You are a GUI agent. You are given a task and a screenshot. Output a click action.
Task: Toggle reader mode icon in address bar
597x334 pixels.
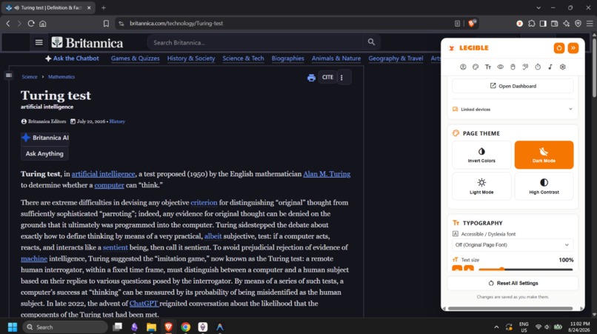coord(457,24)
